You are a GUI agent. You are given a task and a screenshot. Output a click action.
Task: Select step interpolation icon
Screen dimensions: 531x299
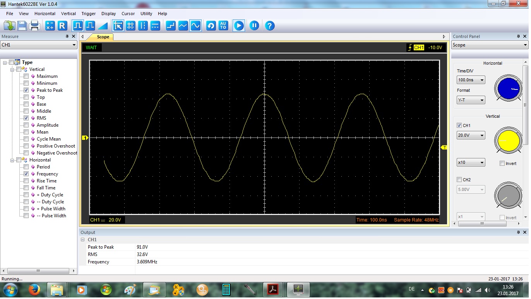pos(171,26)
